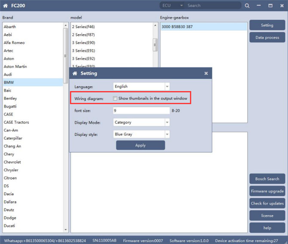Click the FC200 home icon in title bar

point(5,6)
